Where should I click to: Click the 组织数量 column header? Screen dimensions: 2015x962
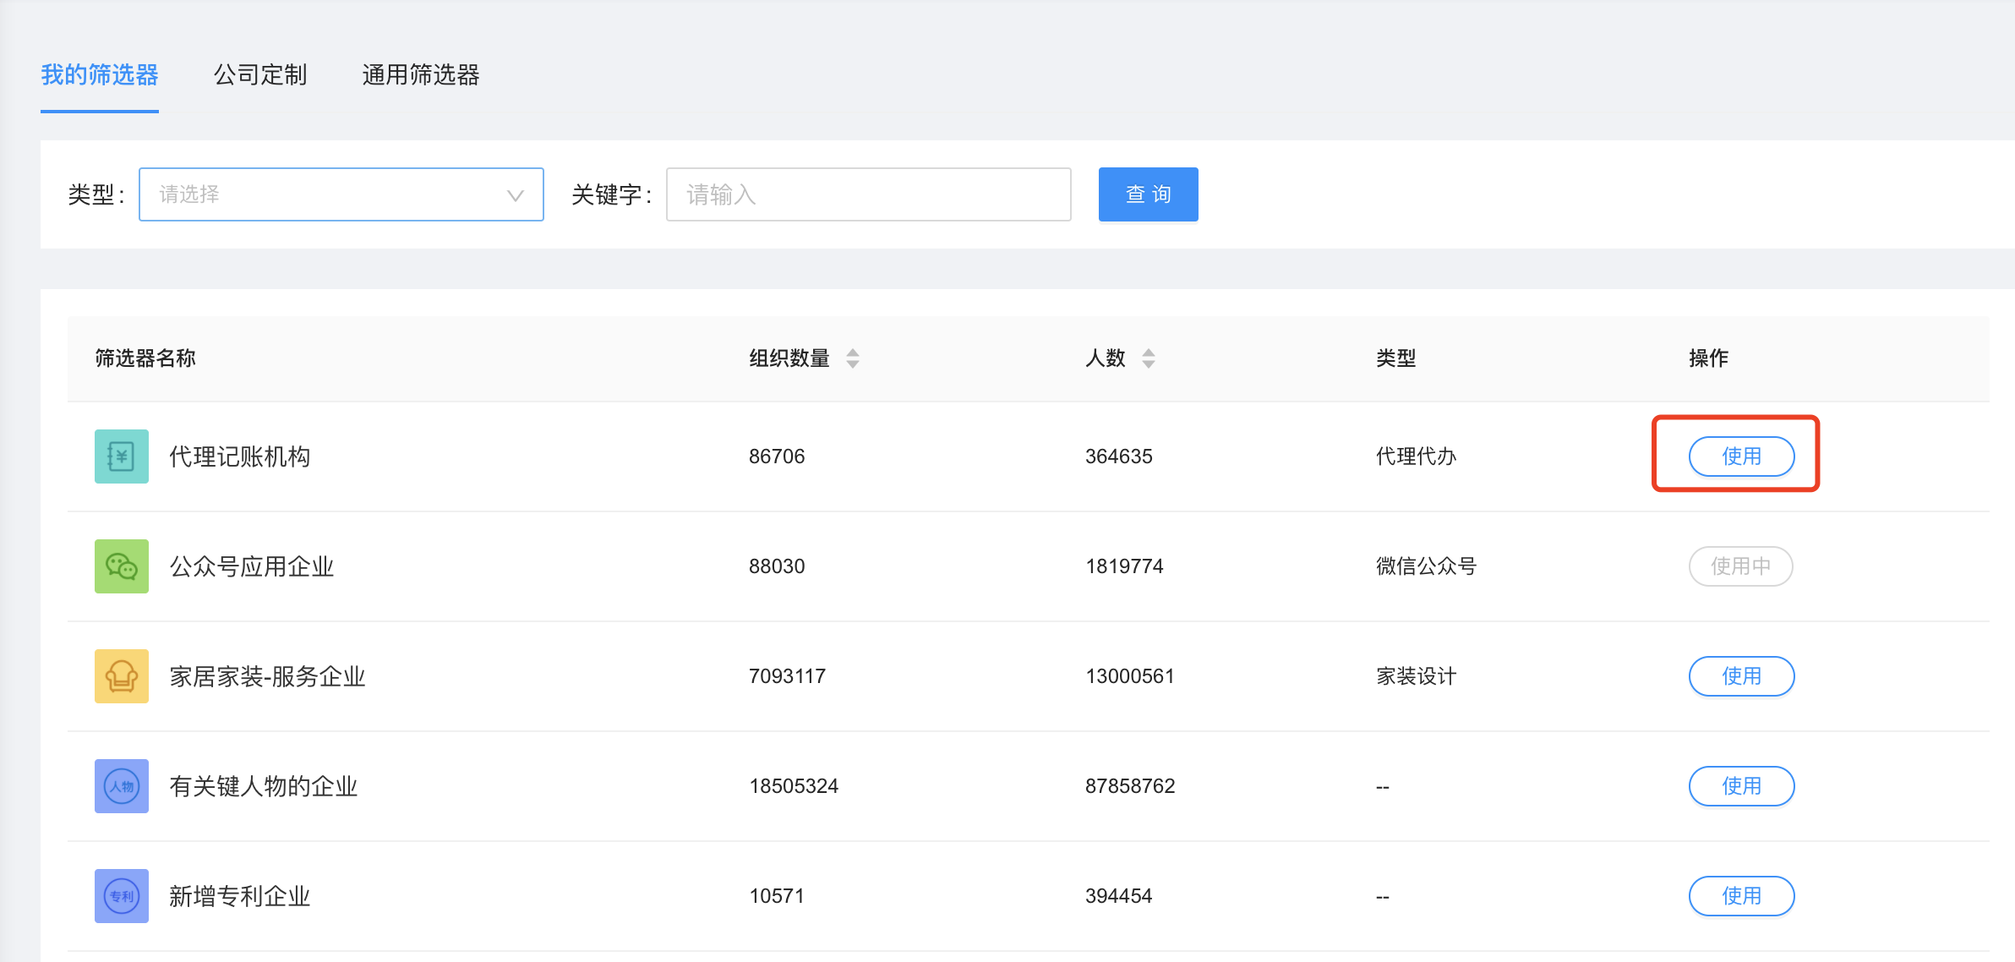(789, 358)
